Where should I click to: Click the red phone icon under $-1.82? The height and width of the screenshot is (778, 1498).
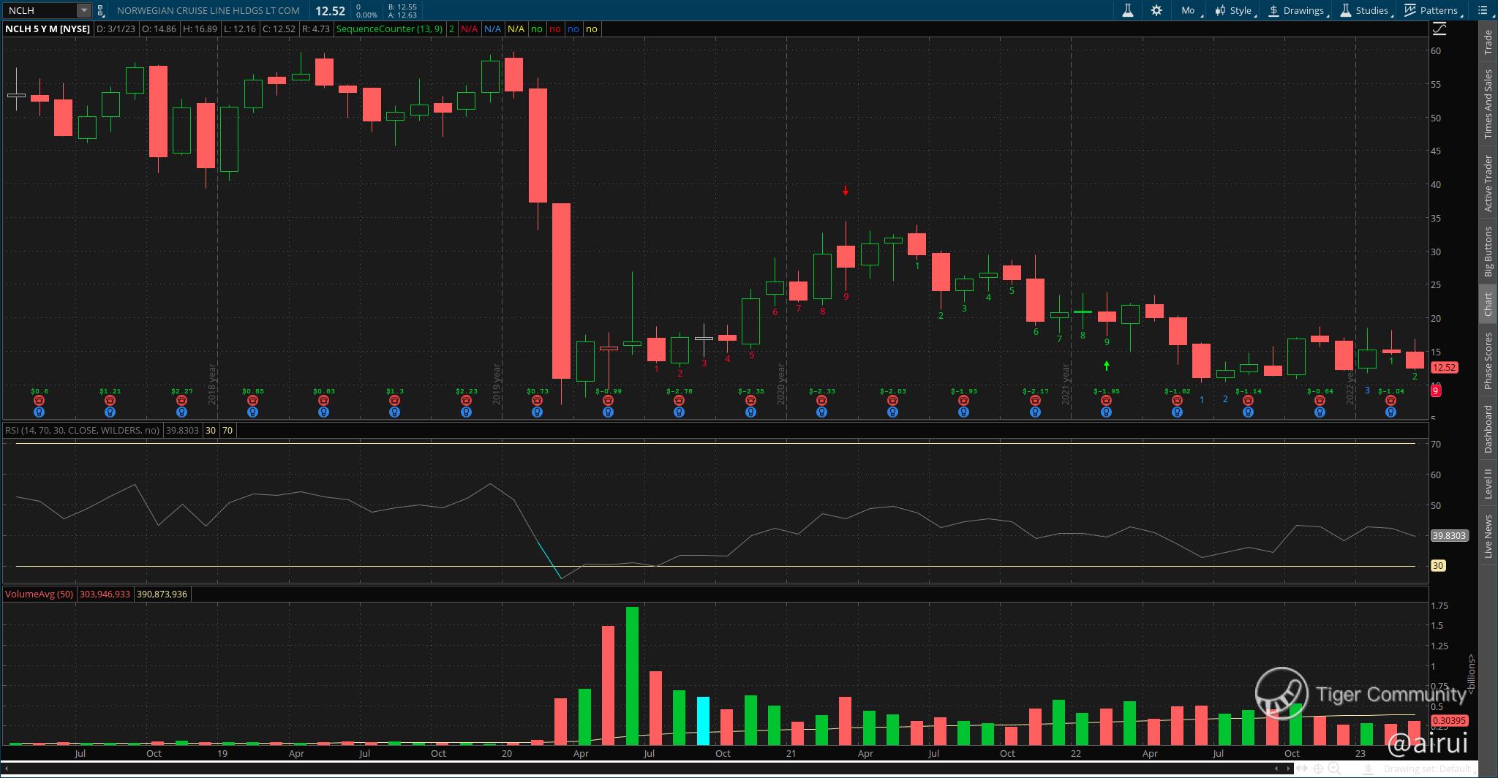(1177, 401)
